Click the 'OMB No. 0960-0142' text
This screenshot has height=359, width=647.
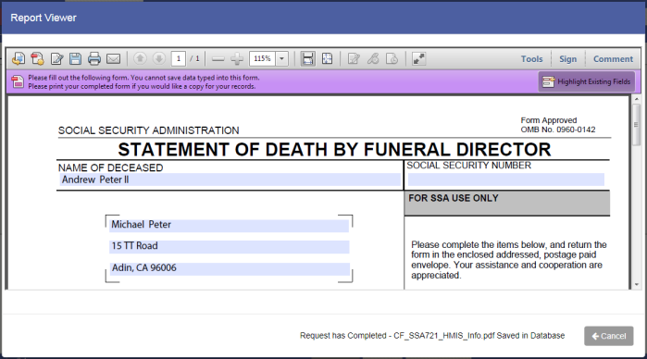tap(558, 130)
